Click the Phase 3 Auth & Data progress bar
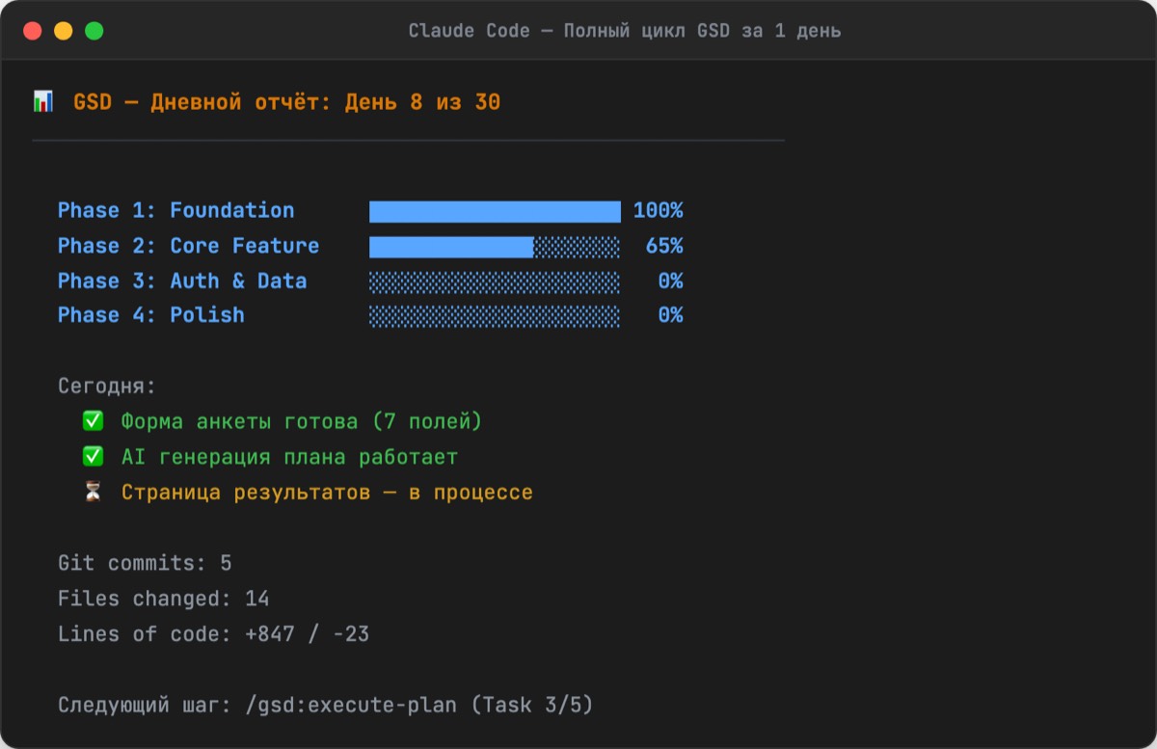Image resolution: width=1157 pixels, height=749 pixels. 495,281
